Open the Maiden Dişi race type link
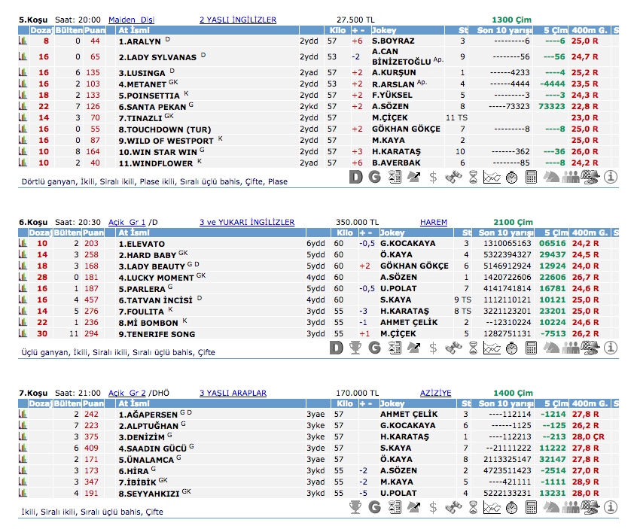 (x=132, y=20)
